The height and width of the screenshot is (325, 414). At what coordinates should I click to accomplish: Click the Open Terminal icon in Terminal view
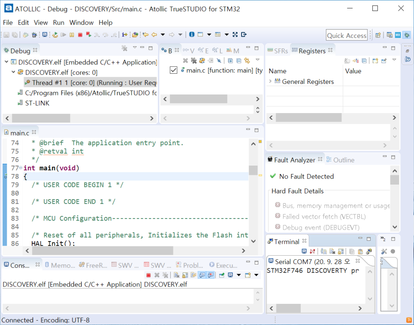(304, 251)
